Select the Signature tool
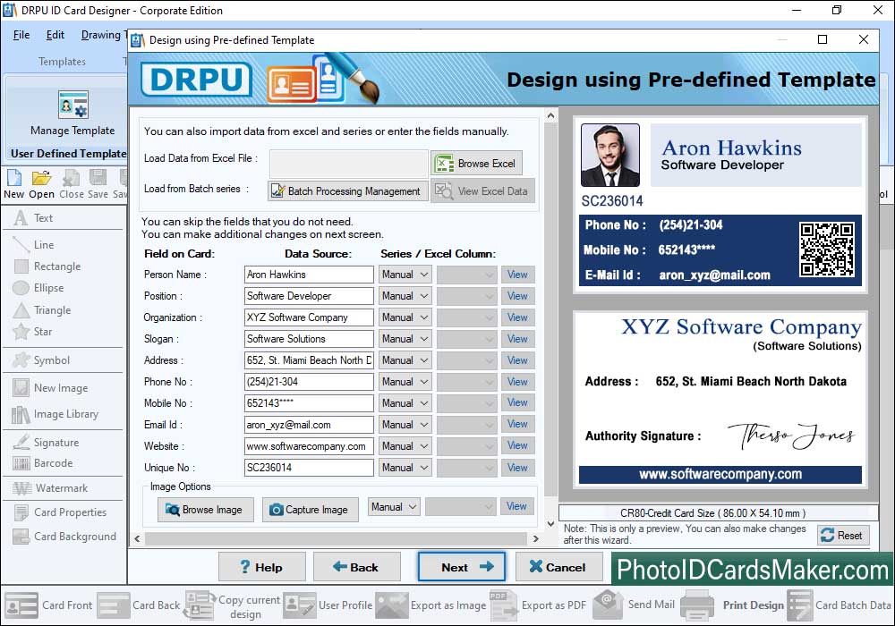The image size is (895, 626). click(x=46, y=443)
